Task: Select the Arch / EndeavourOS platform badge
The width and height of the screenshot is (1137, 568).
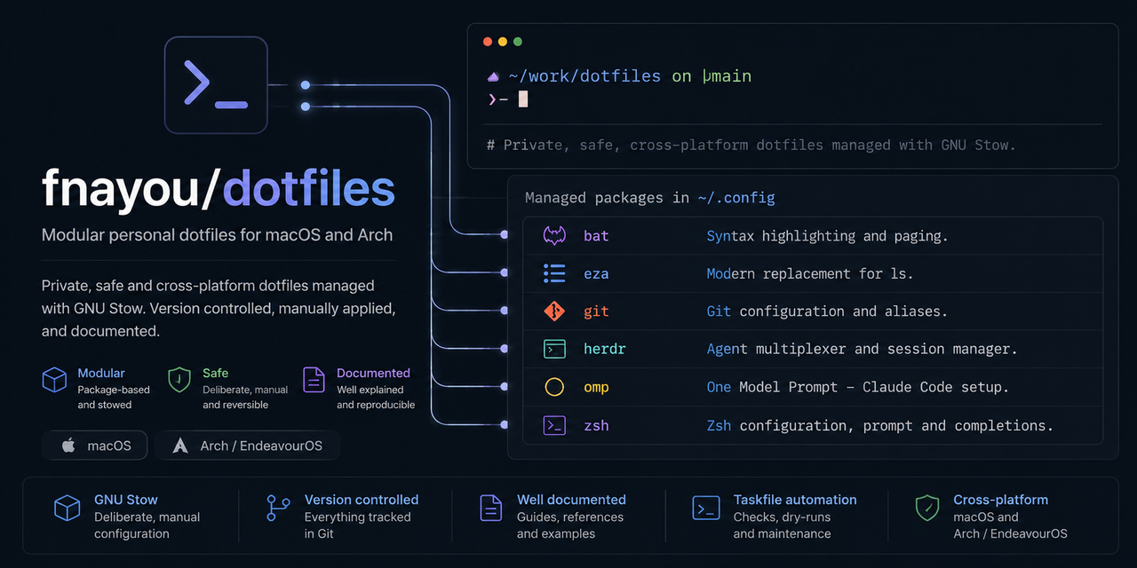Action: (x=247, y=446)
